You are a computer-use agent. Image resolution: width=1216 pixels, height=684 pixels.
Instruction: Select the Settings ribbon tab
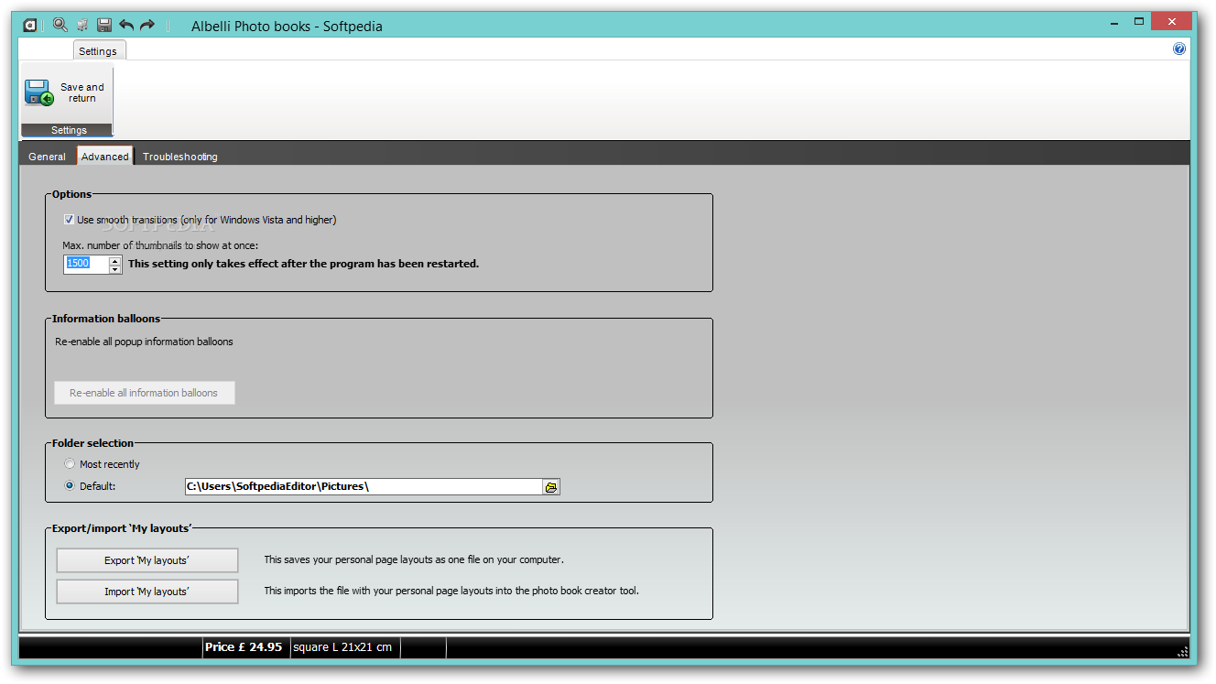tap(98, 50)
